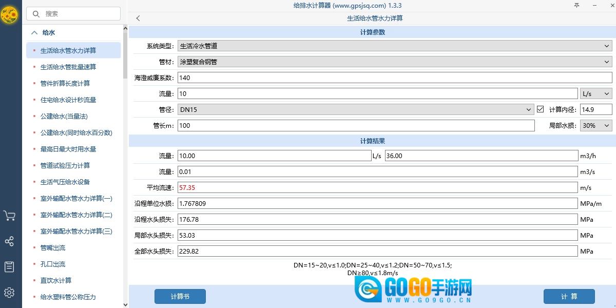
Task: Expand the 管径 DN15 dropdown
Action: pyautogui.click(x=356, y=109)
